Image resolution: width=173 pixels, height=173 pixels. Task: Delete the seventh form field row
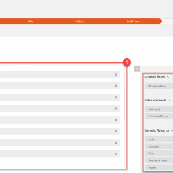116,142
